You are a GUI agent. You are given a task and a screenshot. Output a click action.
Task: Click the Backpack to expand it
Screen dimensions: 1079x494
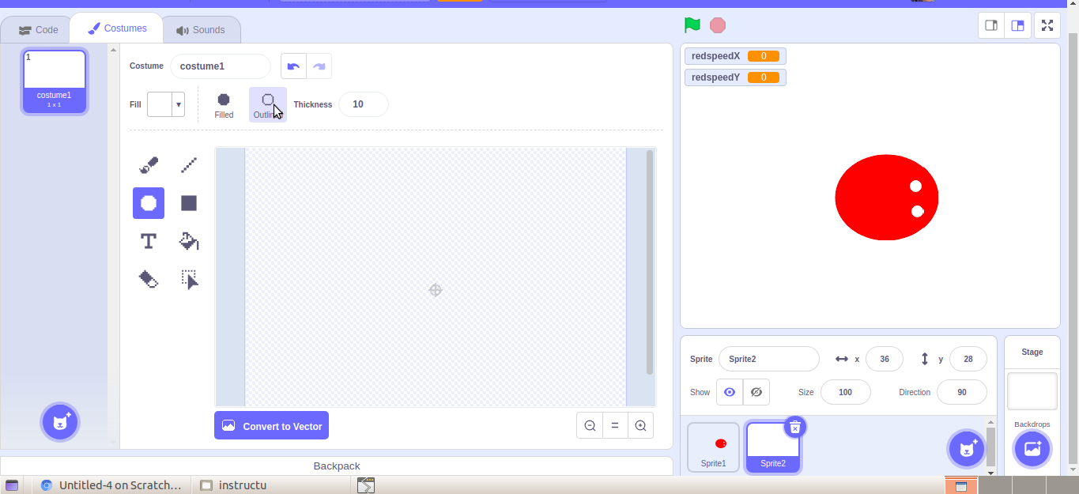pyautogui.click(x=336, y=466)
